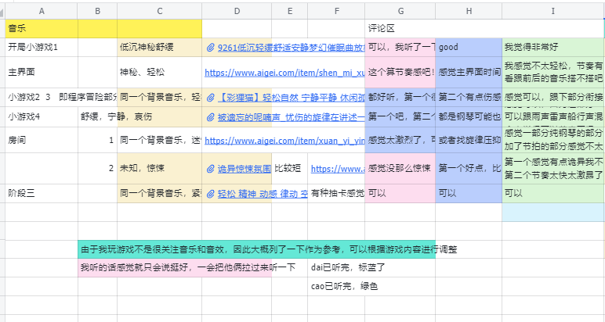Screen dimensions: 605x322
Task: Click the paperclip icon next to 诡异惊悚氛围
Action: click(210, 169)
